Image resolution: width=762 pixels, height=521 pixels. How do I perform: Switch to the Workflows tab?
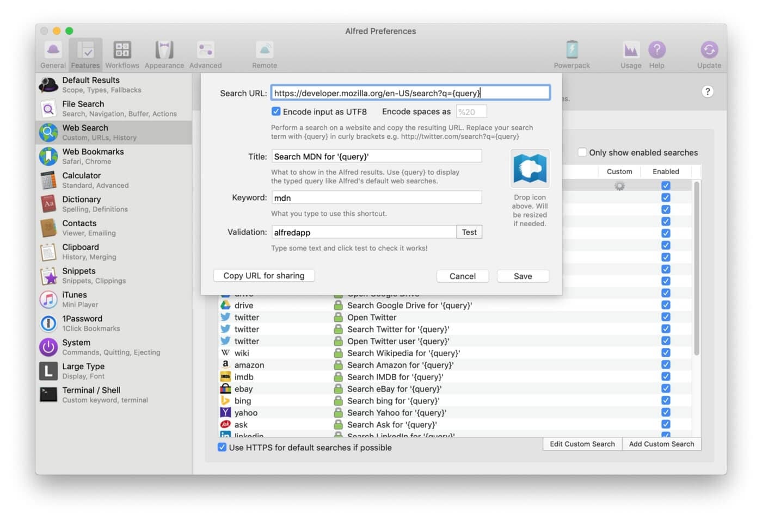pos(122,55)
